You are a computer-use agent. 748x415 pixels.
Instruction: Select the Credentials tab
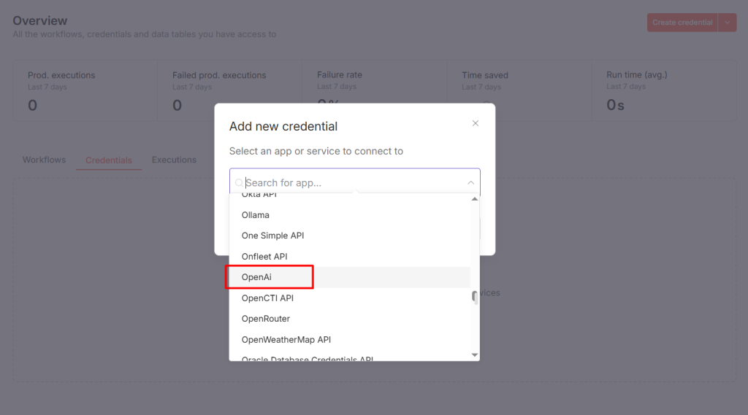[x=109, y=160]
